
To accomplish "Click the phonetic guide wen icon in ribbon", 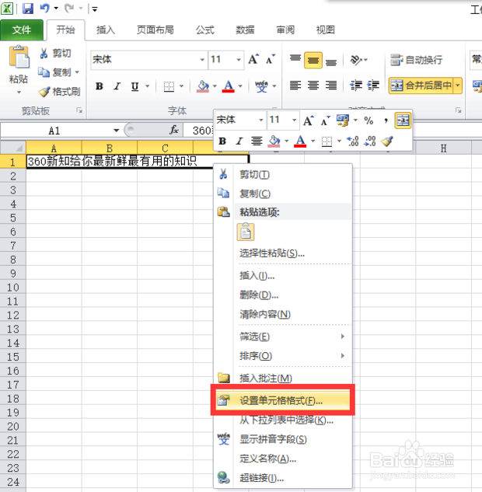I will [261, 85].
